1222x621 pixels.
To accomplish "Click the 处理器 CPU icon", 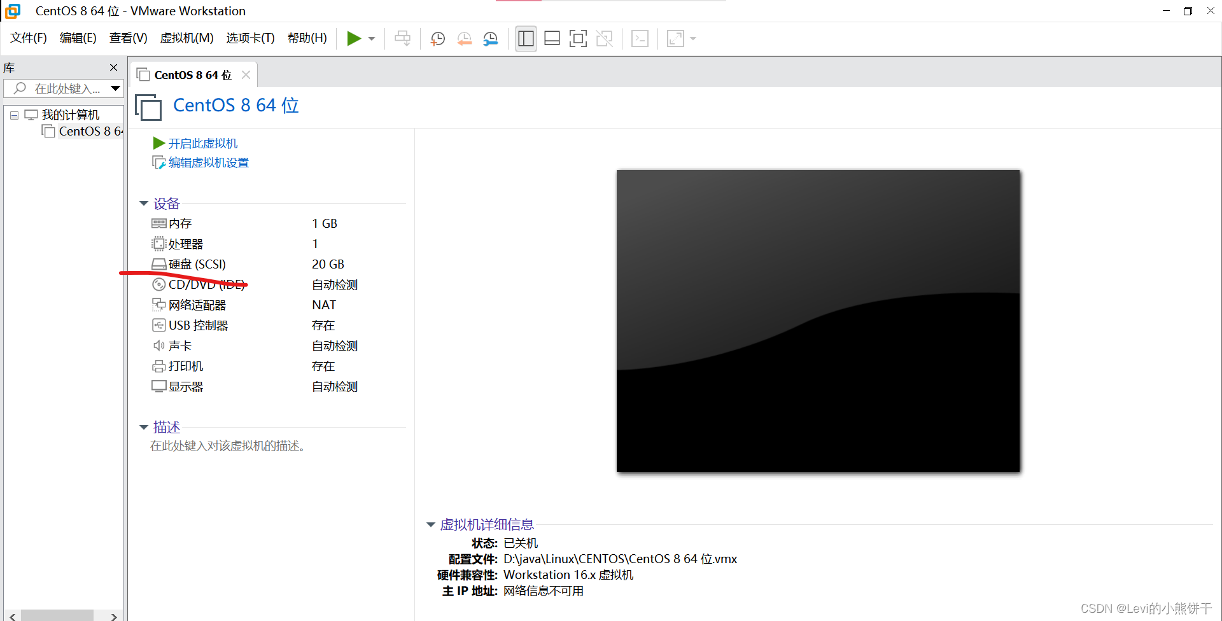I will pyautogui.click(x=158, y=244).
